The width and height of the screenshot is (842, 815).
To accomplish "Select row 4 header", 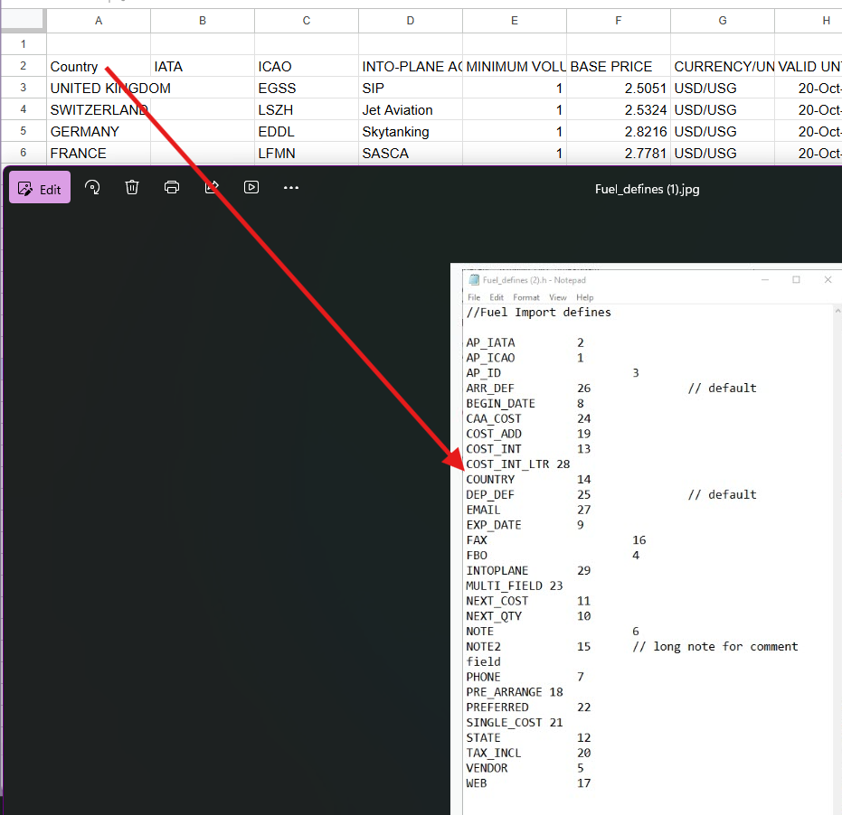I will tap(23, 109).
